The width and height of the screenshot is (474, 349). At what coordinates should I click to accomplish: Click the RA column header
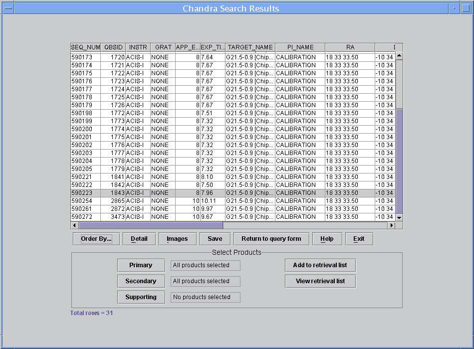pos(350,47)
